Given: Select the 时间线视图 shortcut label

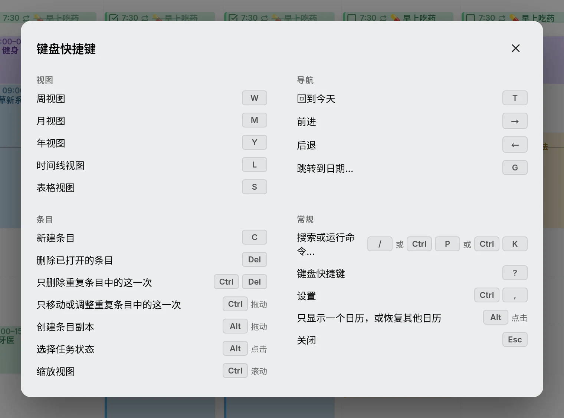Looking at the screenshot, I should coord(60,166).
